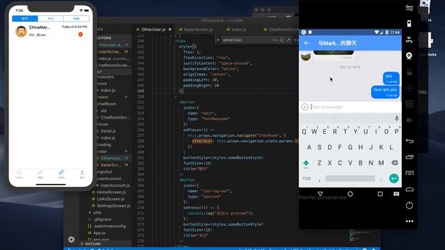The height and width of the screenshot is (250, 445).
Task: Tap ChinaMar avatar in iPhone chat list
Action: pyautogui.click(x=22, y=31)
